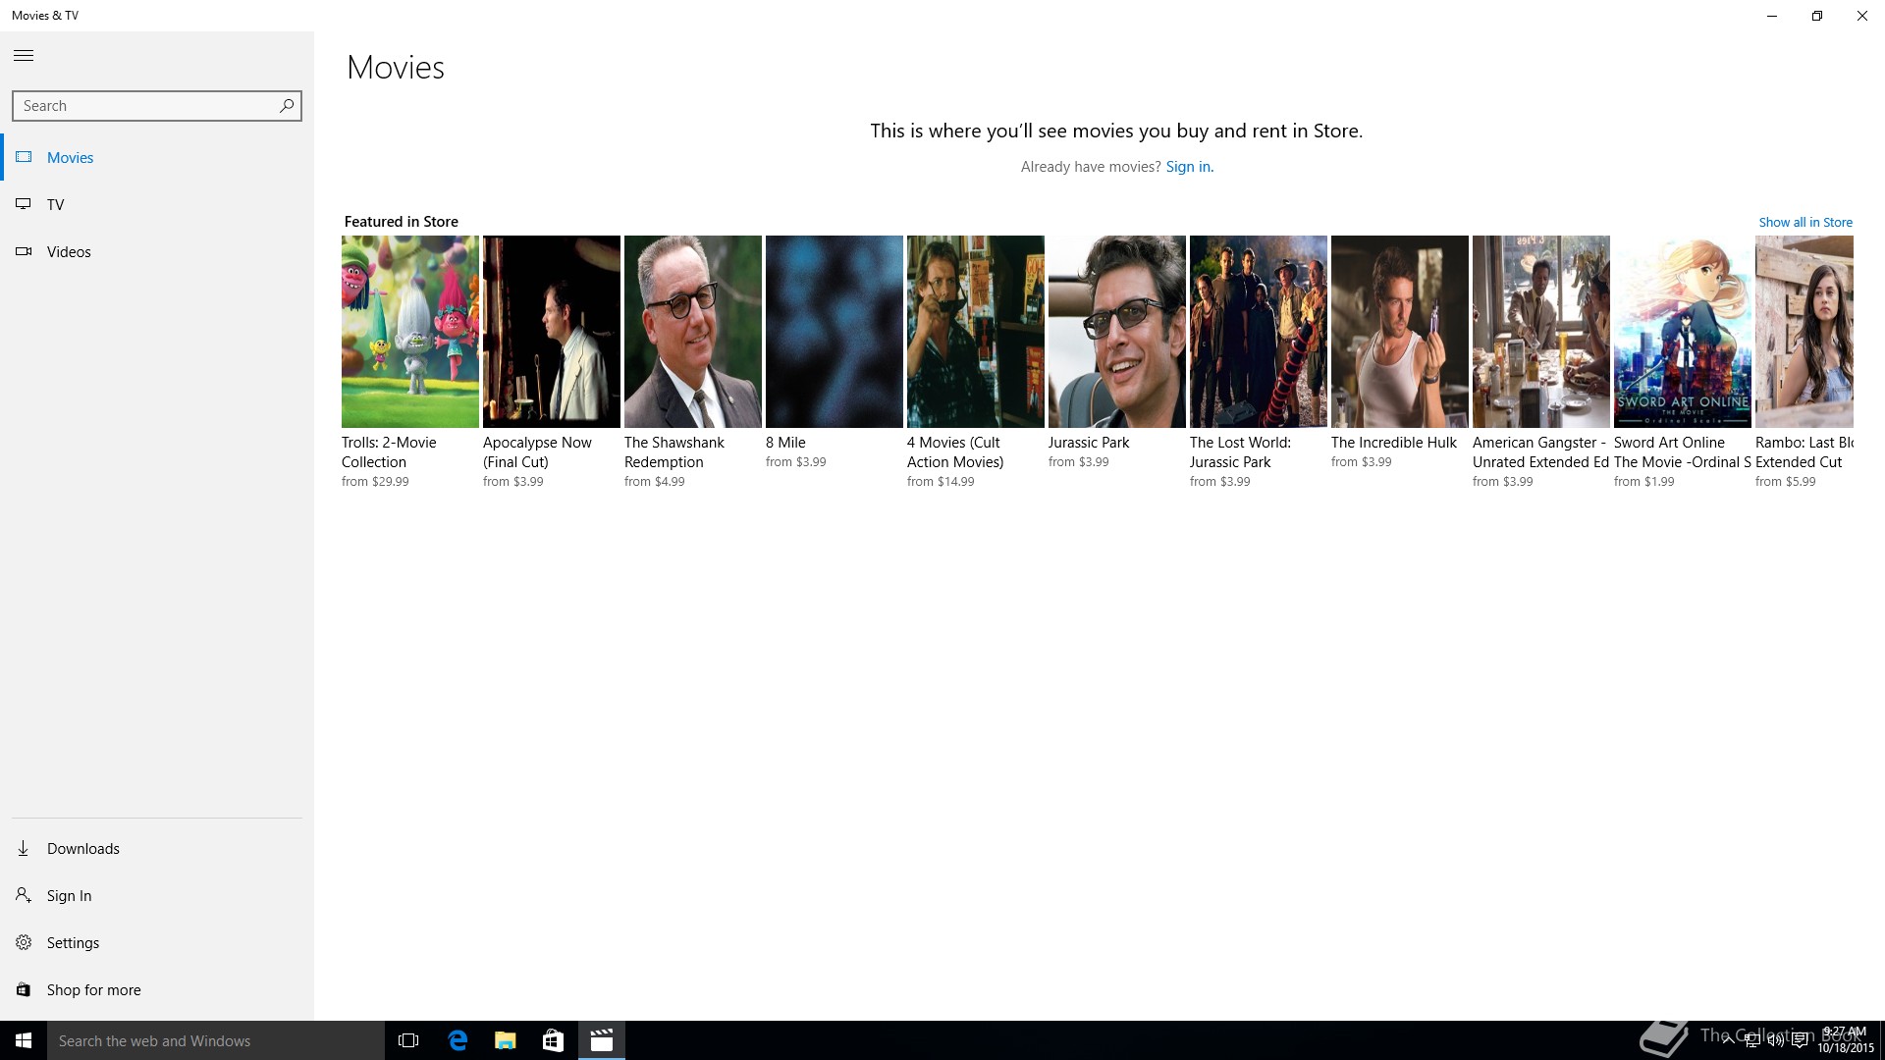1885x1060 pixels.
Task: Open the Downloads page
Action: (83, 848)
